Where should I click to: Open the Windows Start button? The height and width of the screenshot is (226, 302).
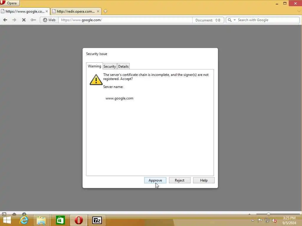click(7, 220)
